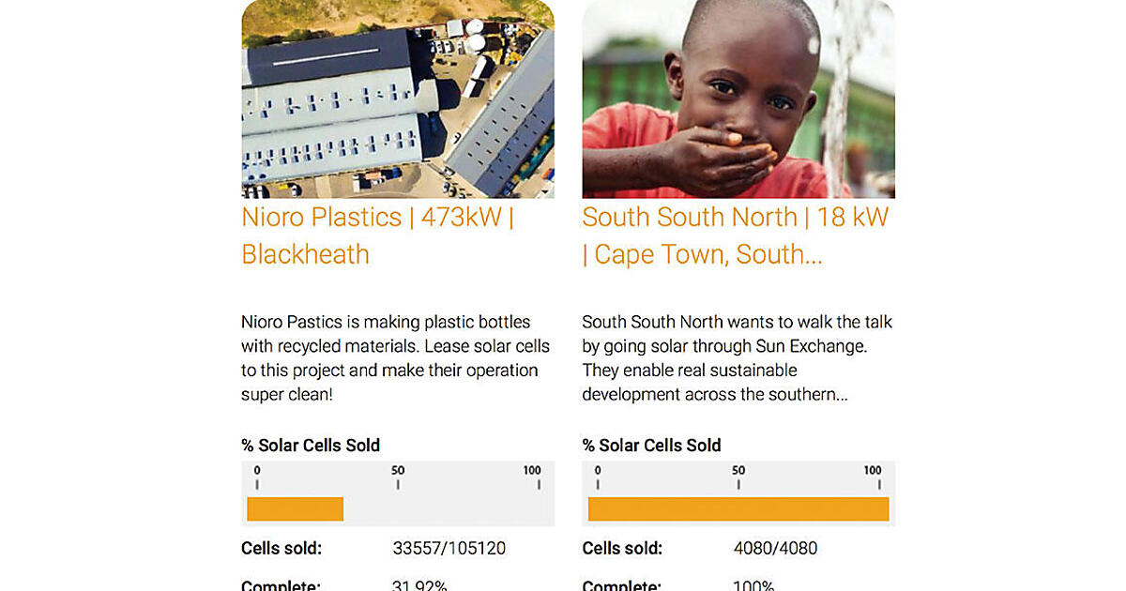This screenshot has height=591, width=1126.
Task: Click the 33557/105120 cells sold value
Action: (x=449, y=549)
